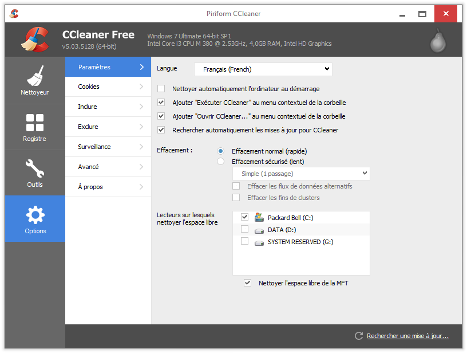Open the Cookies settings tab
Image resolution: width=467 pixels, height=353 pixels.
(x=108, y=87)
